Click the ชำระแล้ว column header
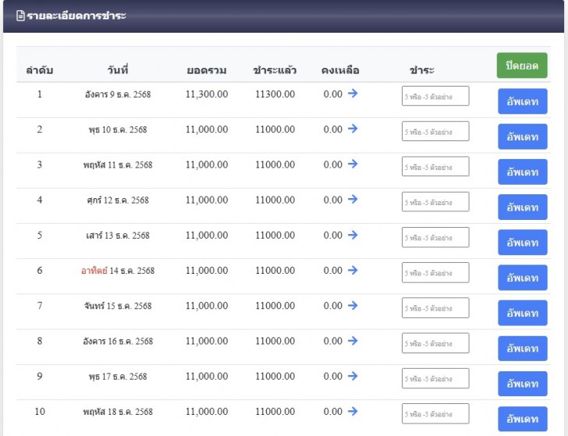Image resolution: width=568 pixels, height=436 pixels. click(x=275, y=69)
